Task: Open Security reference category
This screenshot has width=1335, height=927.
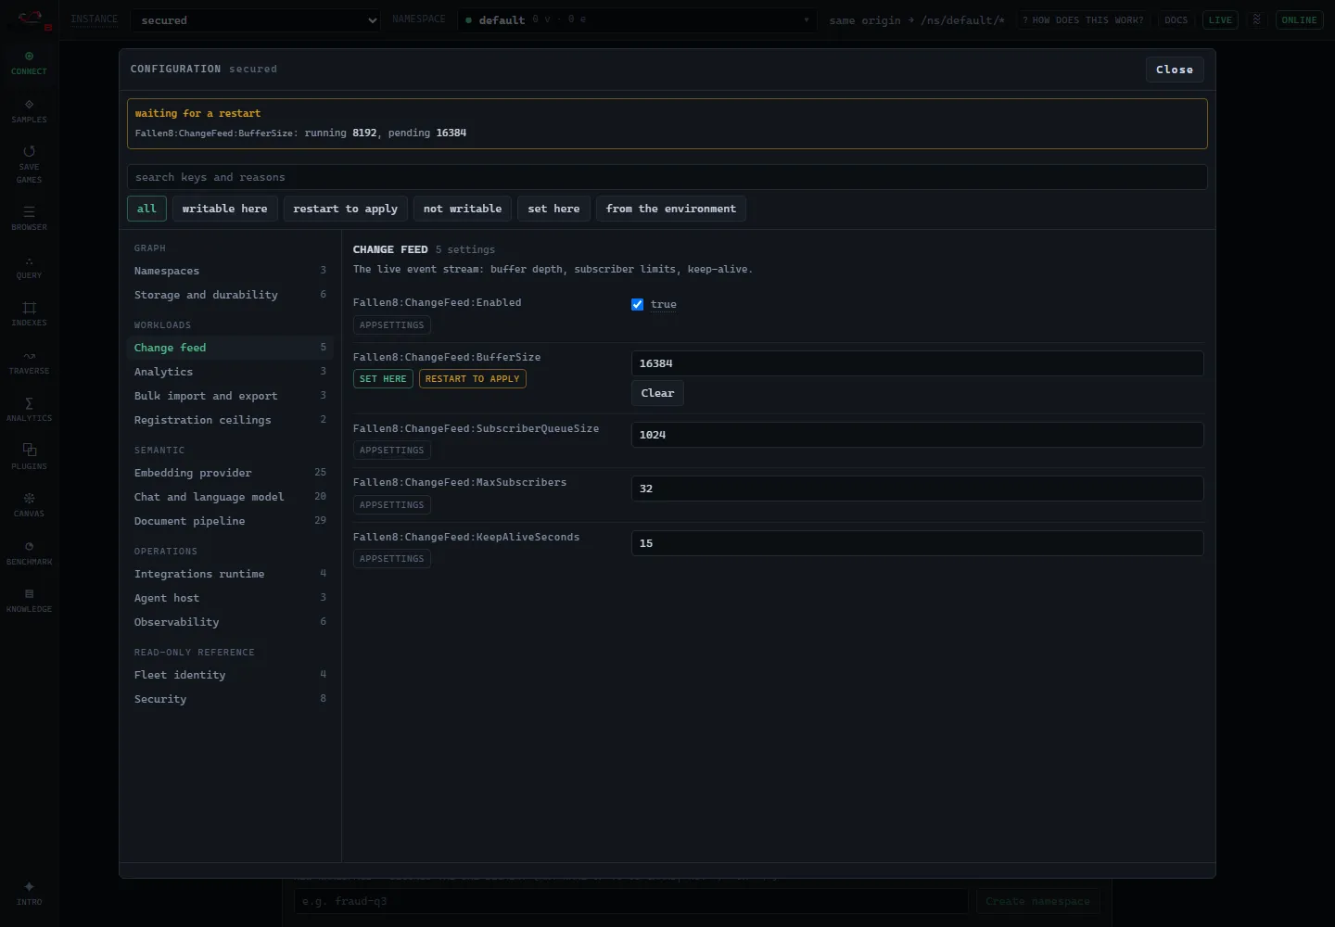Action: [230, 699]
